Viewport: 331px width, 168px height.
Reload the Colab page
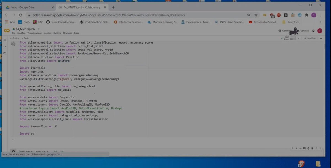pos(20,15)
